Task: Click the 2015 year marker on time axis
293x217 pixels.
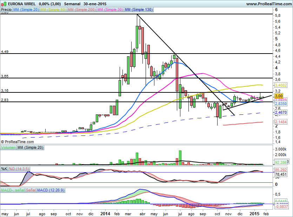Action: pyautogui.click(x=254, y=214)
